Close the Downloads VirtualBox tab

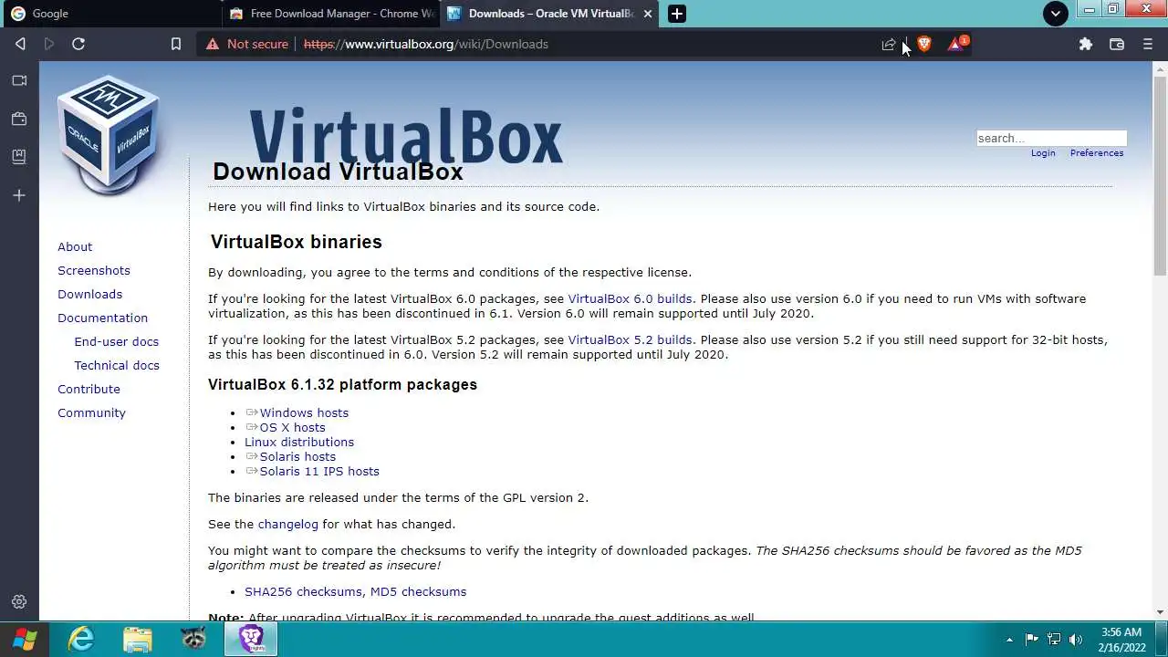(648, 14)
